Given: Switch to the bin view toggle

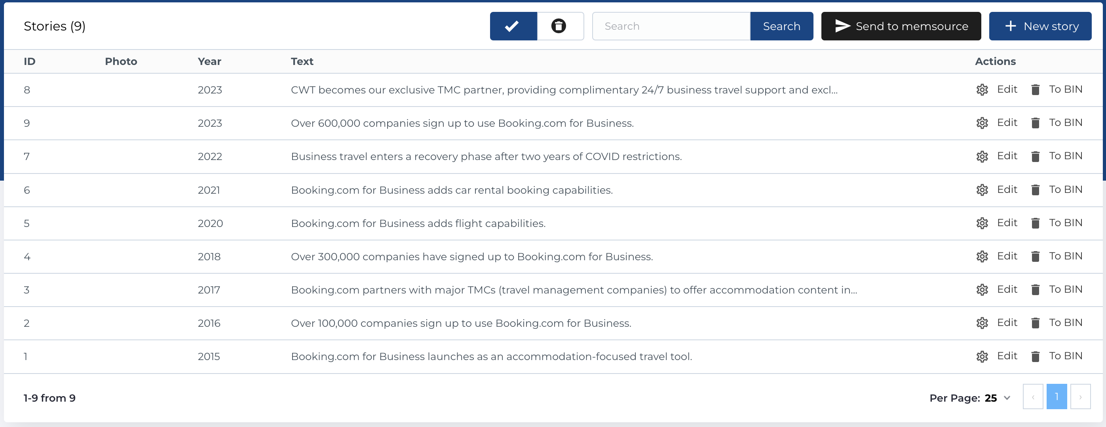Looking at the screenshot, I should (559, 26).
